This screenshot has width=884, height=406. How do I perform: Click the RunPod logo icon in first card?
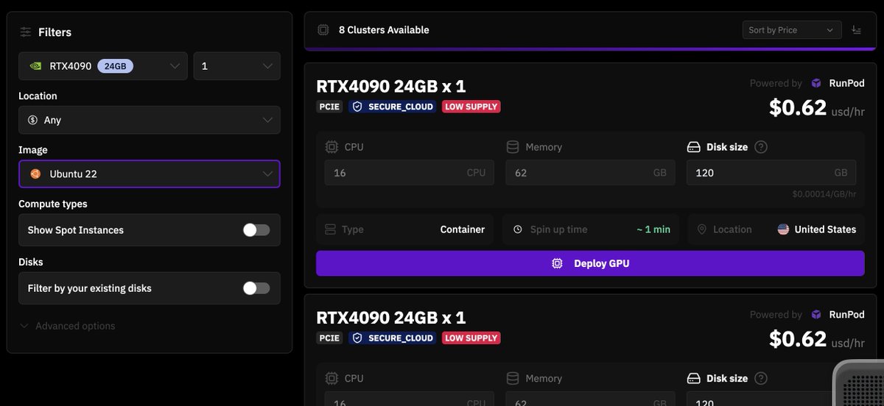[x=816, y=84]
